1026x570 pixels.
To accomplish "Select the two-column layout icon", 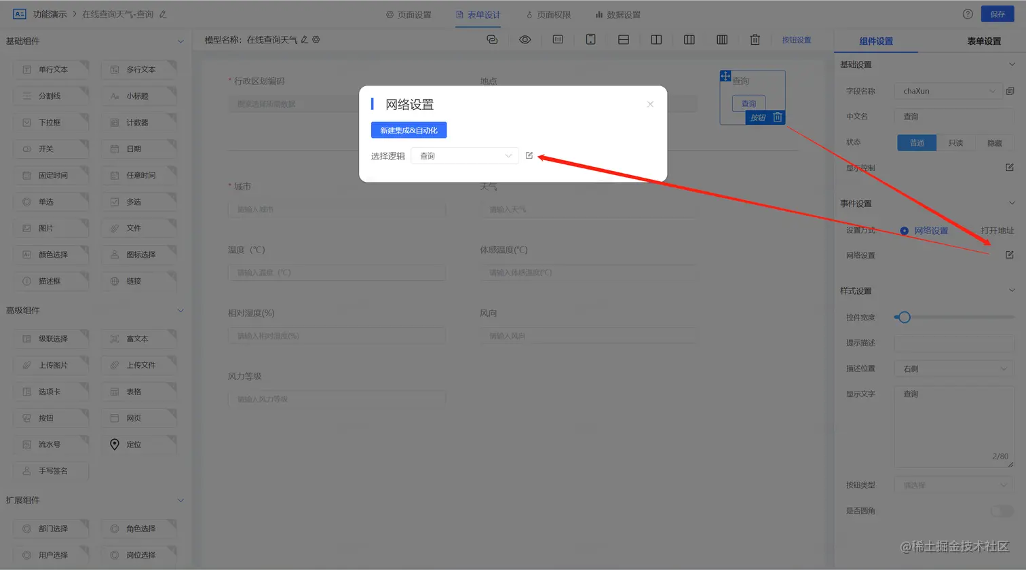I will (x=656, y=40).
